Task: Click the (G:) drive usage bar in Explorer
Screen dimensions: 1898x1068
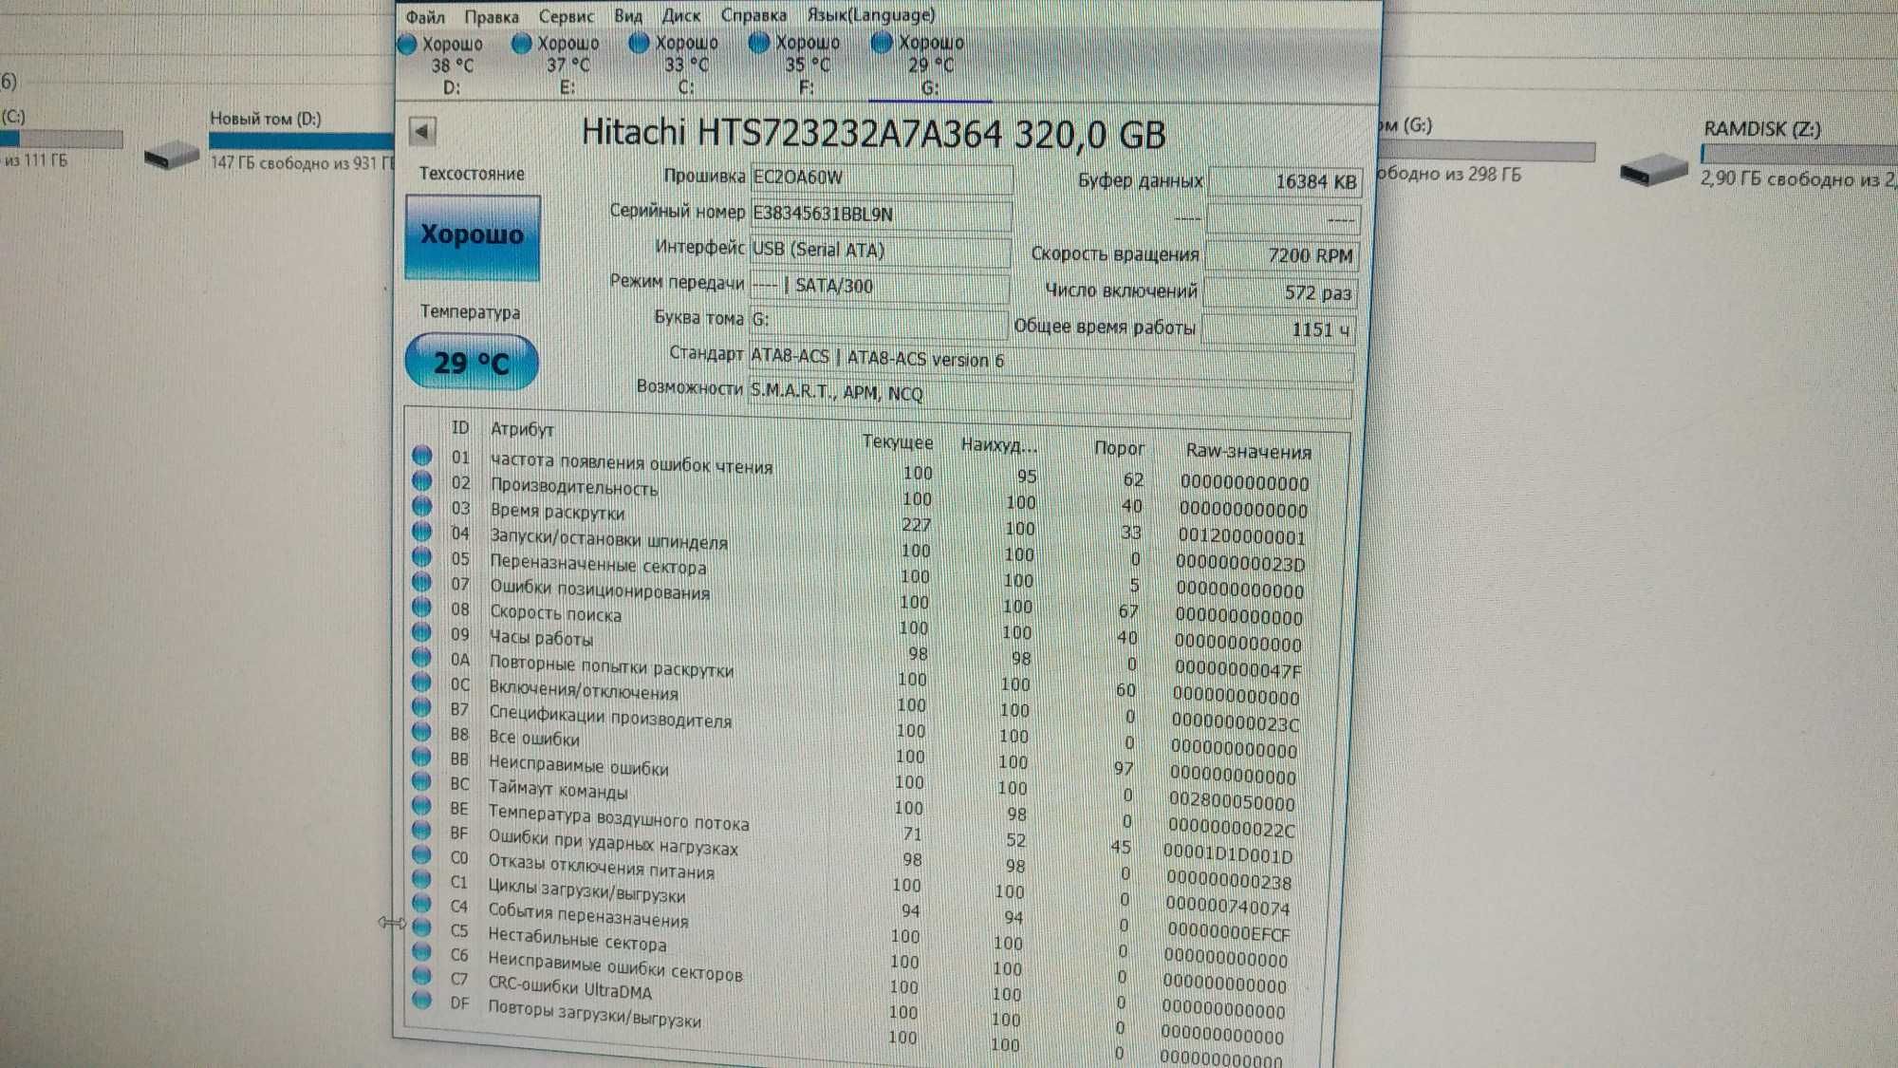Action: click(x=1486, y=151)
